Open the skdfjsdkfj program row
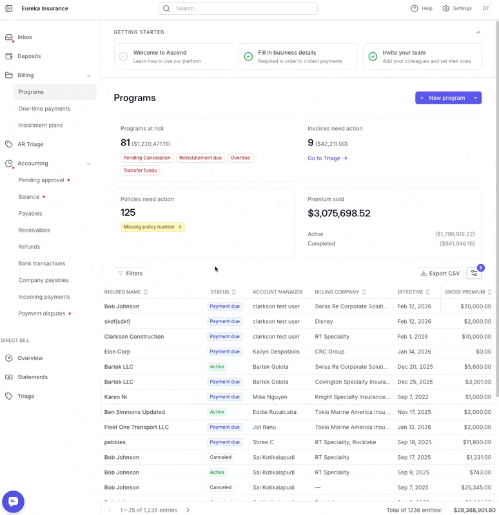The height and width of the screenshot is (515, 499). (x=298, y=321)
